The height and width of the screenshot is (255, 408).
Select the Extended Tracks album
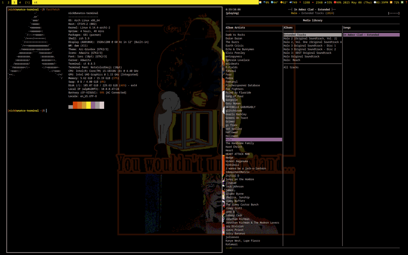click(x=295, y=35)
